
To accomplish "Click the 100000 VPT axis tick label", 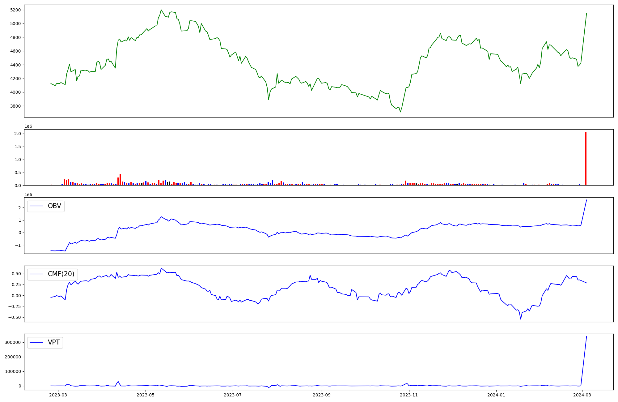I will click(x=13, y=371).
